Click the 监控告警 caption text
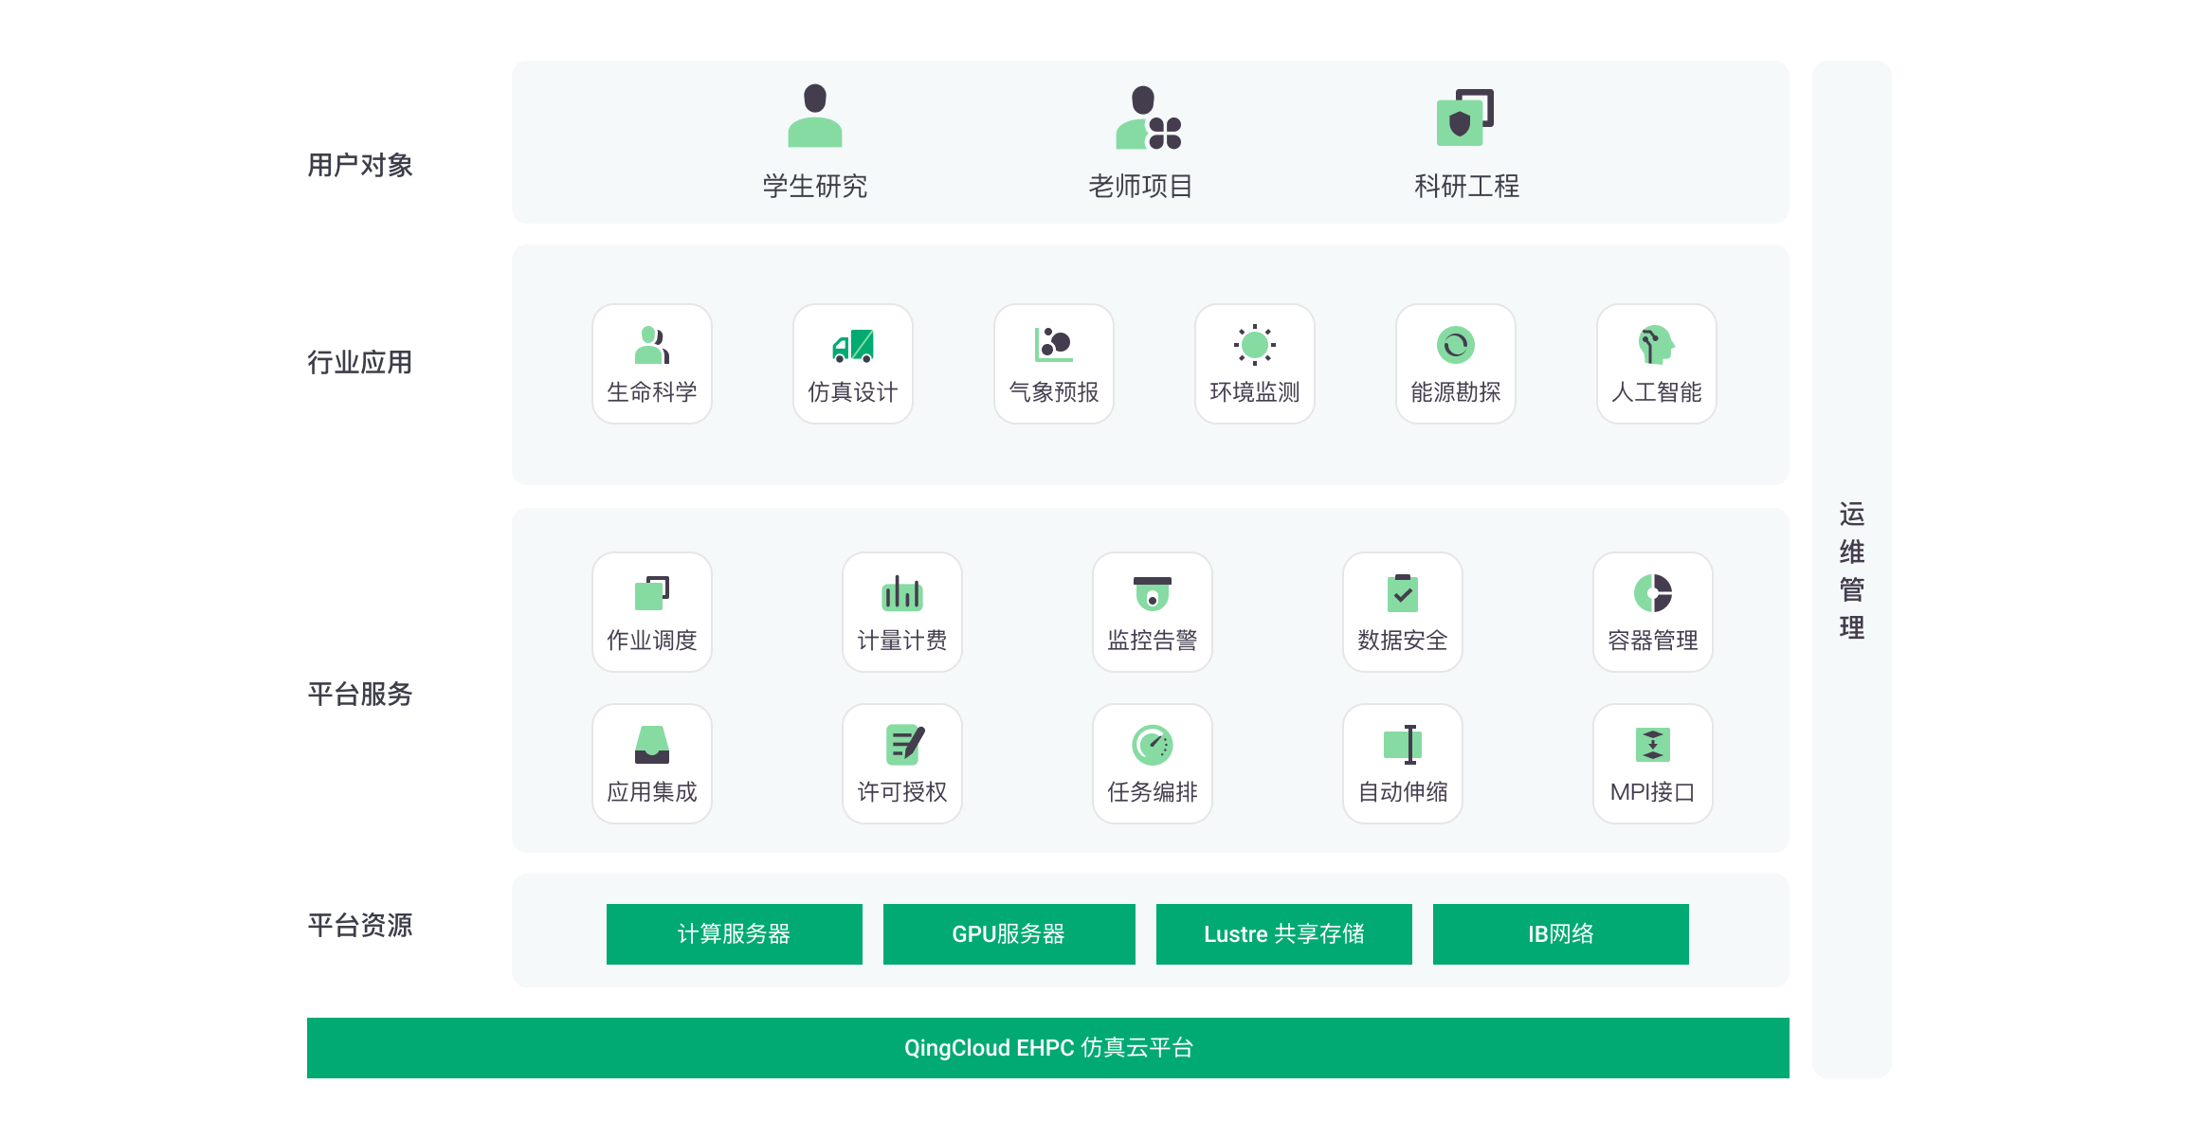This screenshot has height=1139, width=2199. coord(1153,641)
